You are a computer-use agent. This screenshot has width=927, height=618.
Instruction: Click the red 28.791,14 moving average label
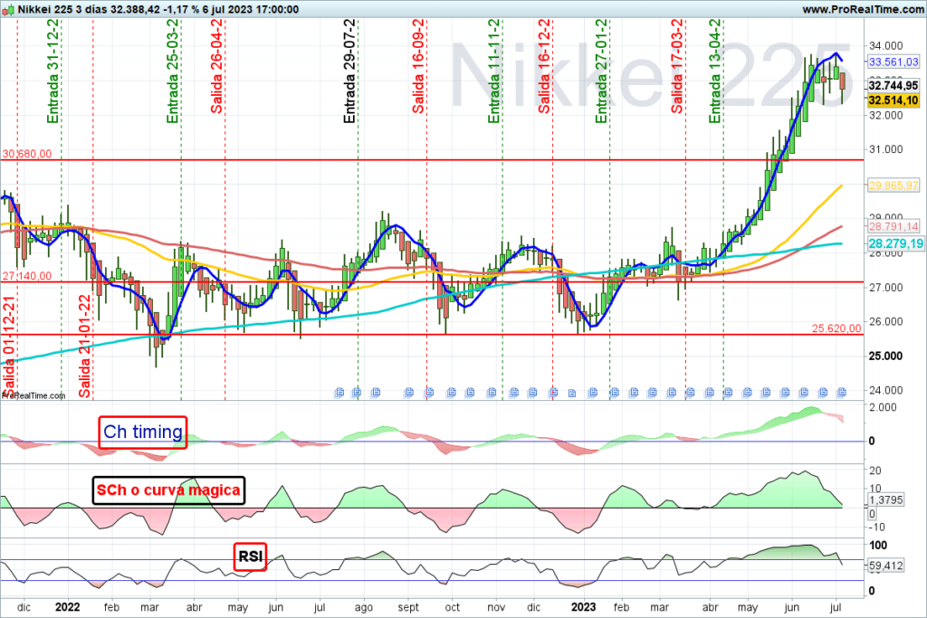[x=894, y=226]
